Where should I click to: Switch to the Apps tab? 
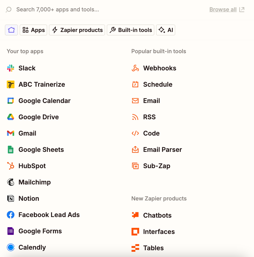click(33, 30)
